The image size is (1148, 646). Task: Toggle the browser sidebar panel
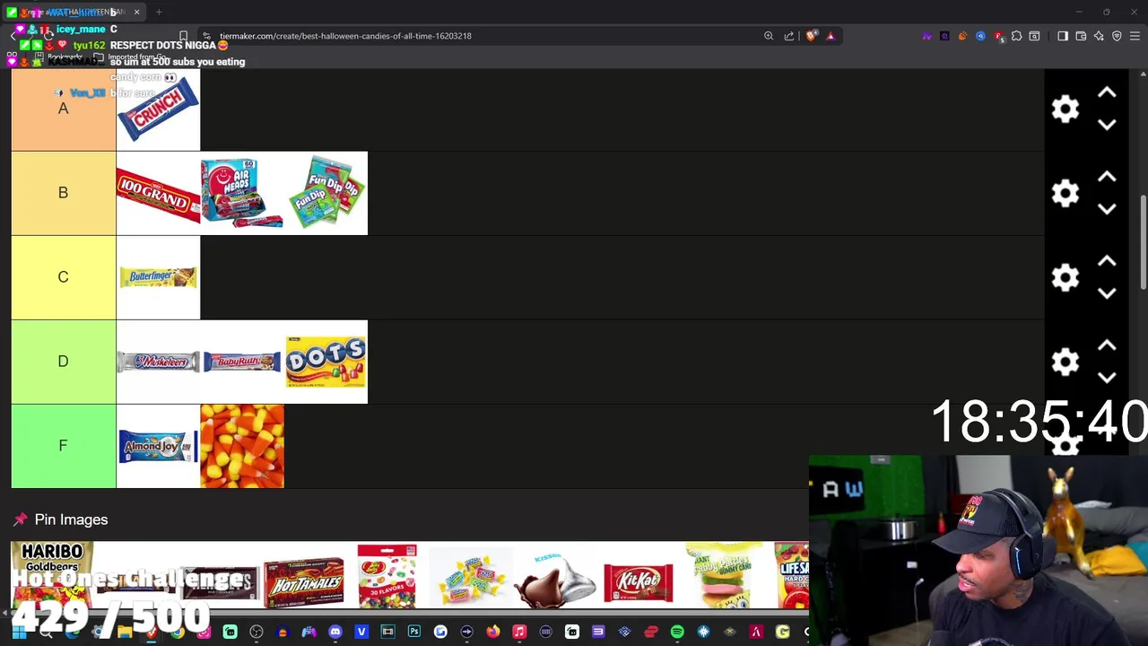coord(1063,36)
